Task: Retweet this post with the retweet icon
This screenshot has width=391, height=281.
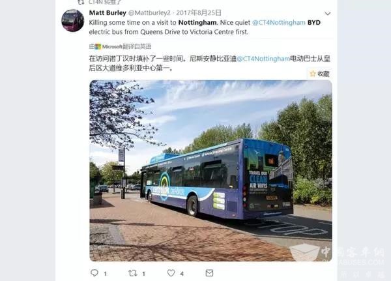Action: [x=133, y=273]
